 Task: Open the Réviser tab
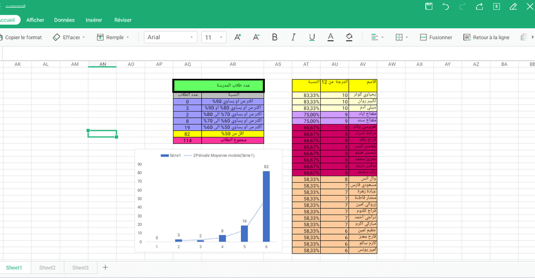[x=123, y=20]
